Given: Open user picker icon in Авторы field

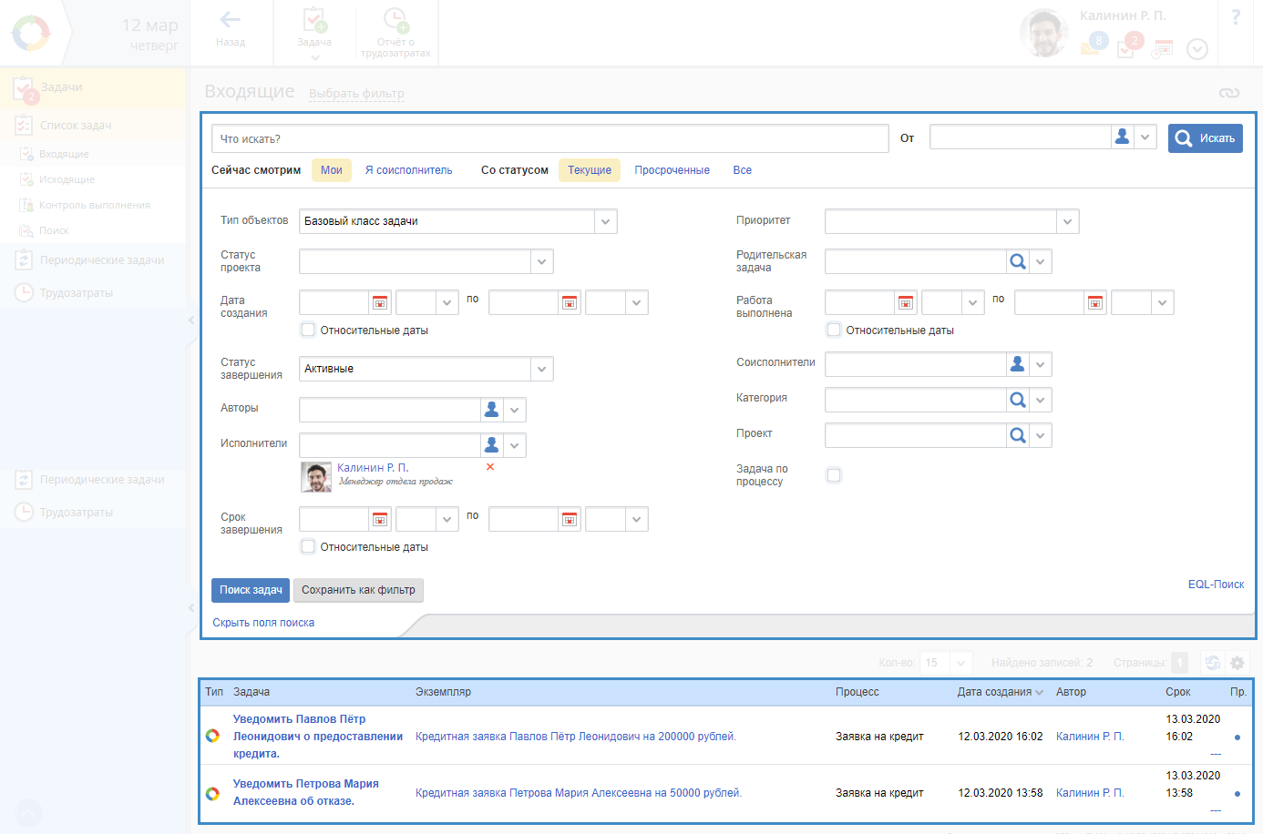Looking at the screenshot, I should (492, 410).
